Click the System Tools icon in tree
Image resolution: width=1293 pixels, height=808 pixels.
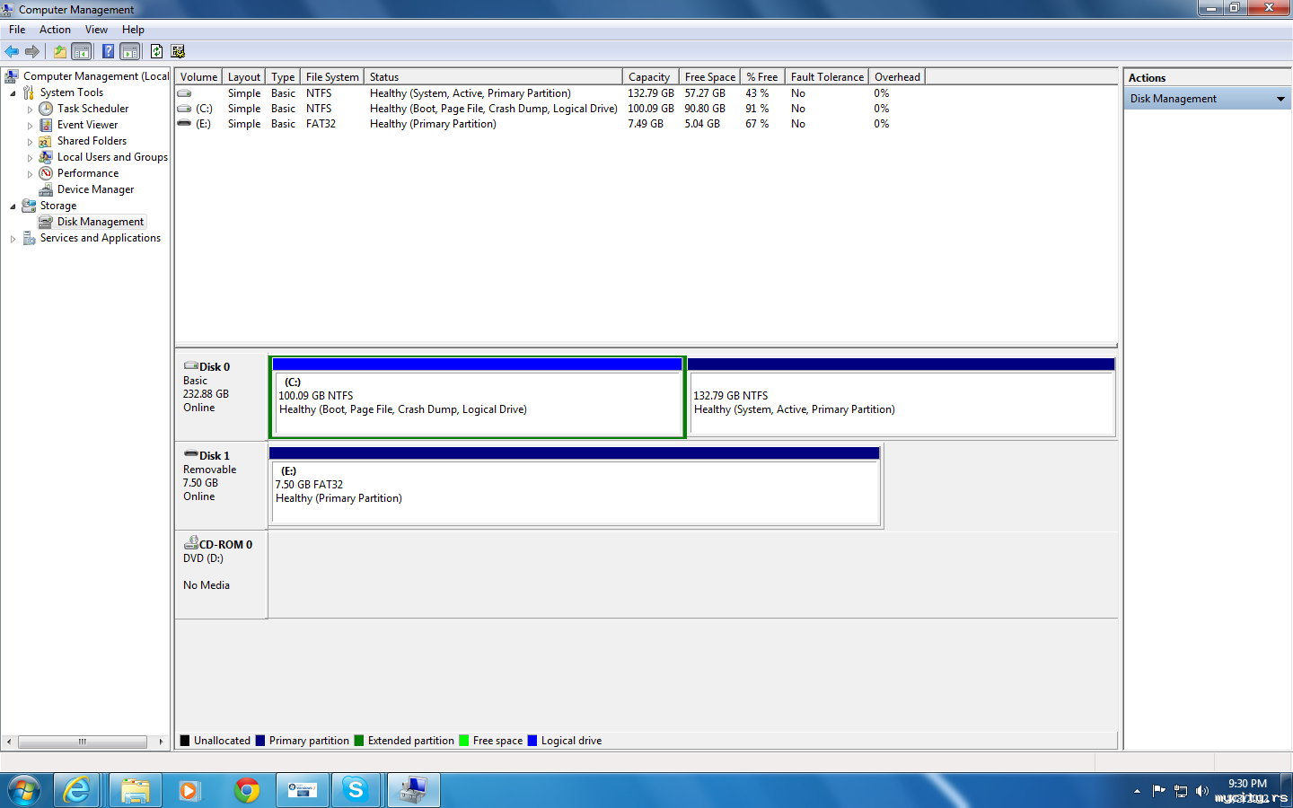pyautogui.click(x=29, y=92)
